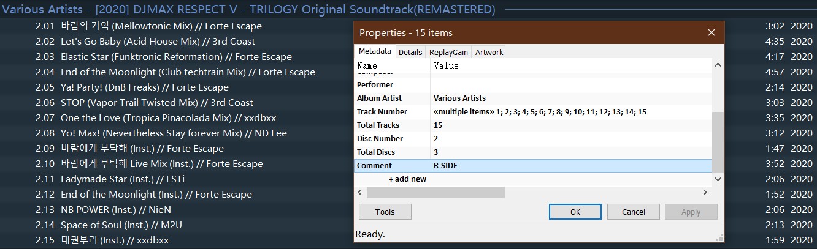Open the Artwork tab

[x=489, y=53]
